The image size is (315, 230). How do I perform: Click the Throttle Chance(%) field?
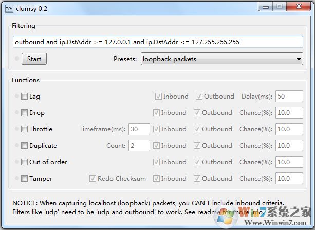289,129
